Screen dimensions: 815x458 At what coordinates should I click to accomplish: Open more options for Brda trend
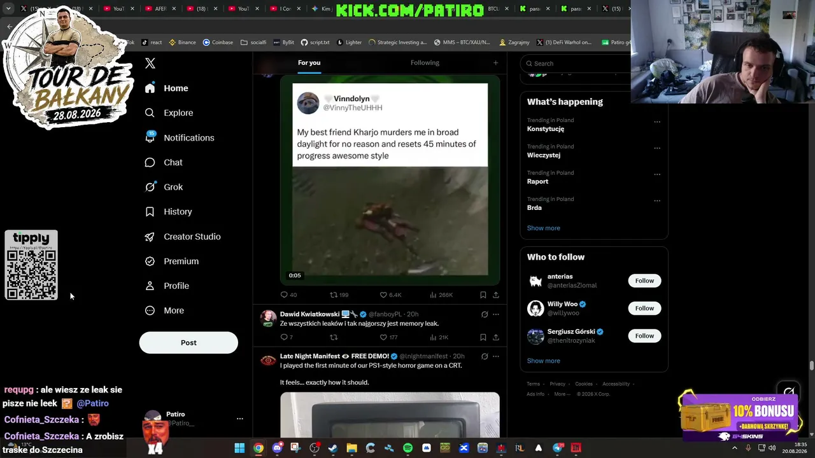pos(657,201)
